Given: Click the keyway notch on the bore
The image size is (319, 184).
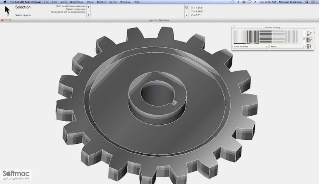Looking at the screenshot, I should (x=174, y=102).
